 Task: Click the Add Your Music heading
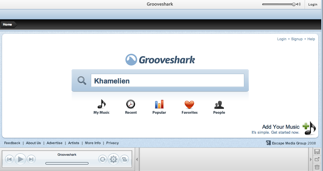pos(281,127)
